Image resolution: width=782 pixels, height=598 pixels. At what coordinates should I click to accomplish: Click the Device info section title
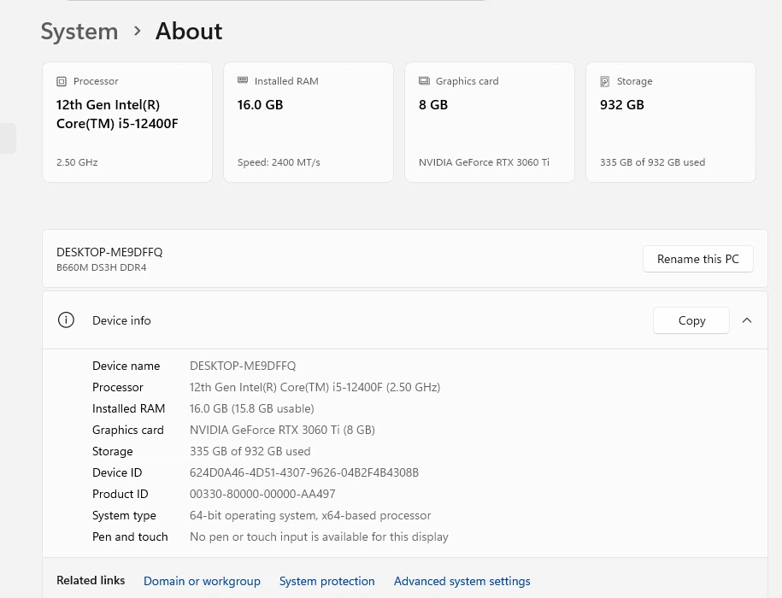pyautogui.click(x=121, y=320)
